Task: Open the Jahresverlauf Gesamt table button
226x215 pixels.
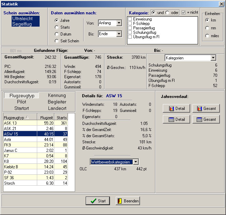Action: pyautogui.click(x=206, y=119)
